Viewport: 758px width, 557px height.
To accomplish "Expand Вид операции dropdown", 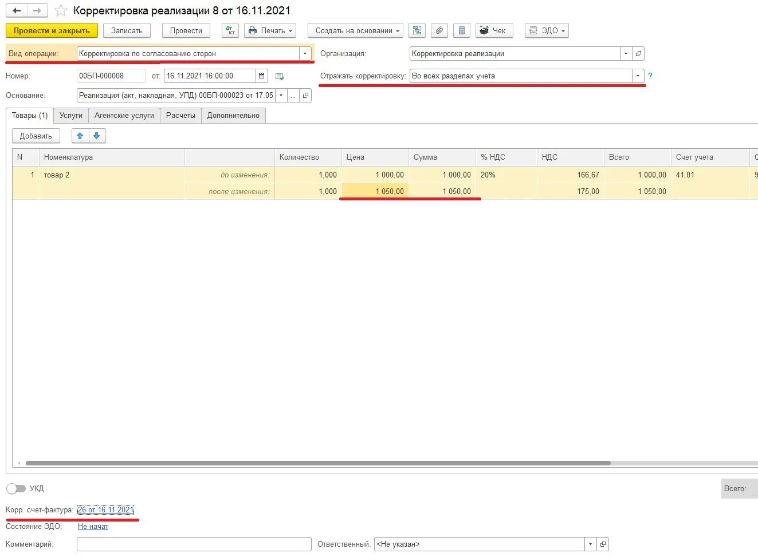I will pyautogui.click(x=305, y=53).
